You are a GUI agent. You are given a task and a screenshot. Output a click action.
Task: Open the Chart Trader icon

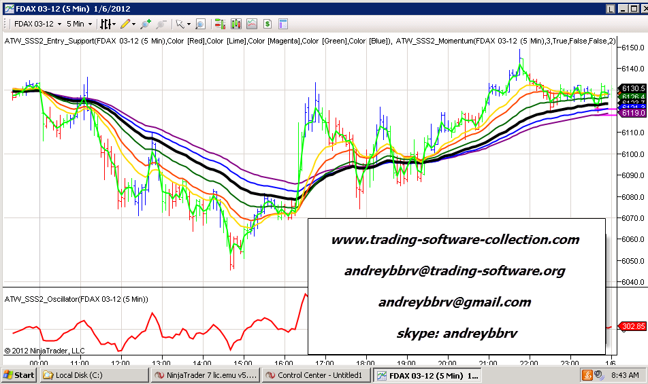click(x=220, y=24)
